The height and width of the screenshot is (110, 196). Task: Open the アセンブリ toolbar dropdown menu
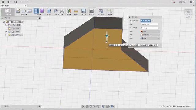[59, 15]
